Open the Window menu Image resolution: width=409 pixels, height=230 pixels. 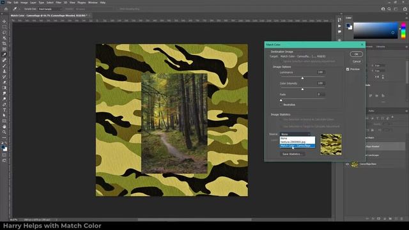coord(93,3)
